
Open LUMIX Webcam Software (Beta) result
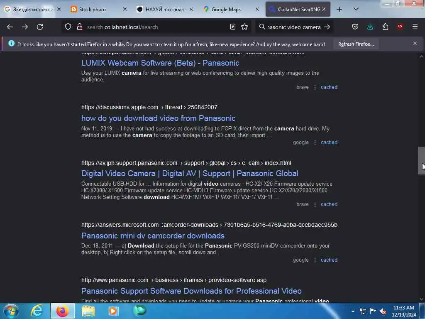160,63
